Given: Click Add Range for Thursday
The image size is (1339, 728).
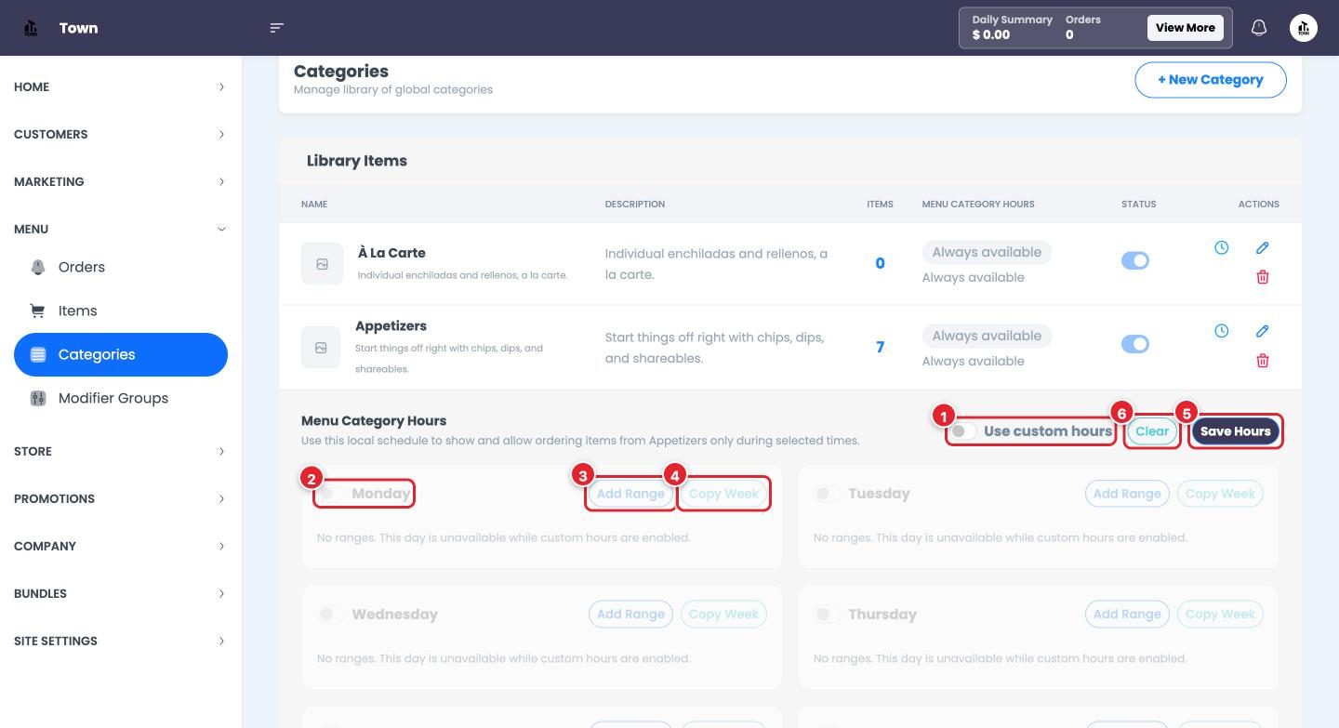Looking at the screenshot, I should tap(1127, 615).
